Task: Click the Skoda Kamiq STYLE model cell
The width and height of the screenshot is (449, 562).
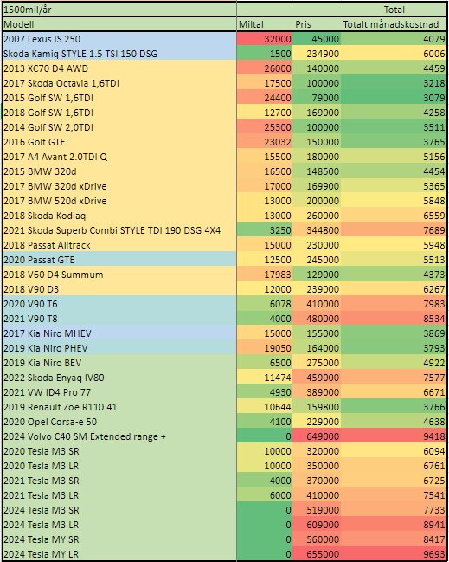Action: [x=119, y=54]
